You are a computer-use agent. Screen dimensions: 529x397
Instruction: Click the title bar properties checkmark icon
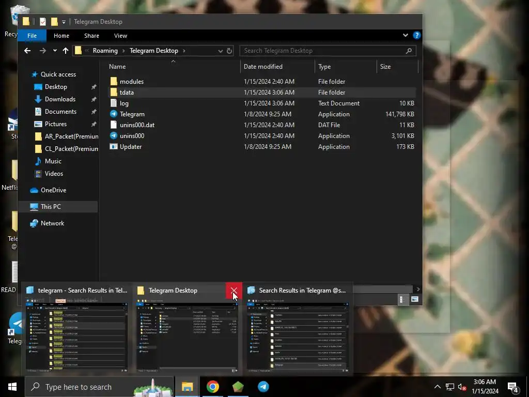pyautogui.click(x=42, y=22)
